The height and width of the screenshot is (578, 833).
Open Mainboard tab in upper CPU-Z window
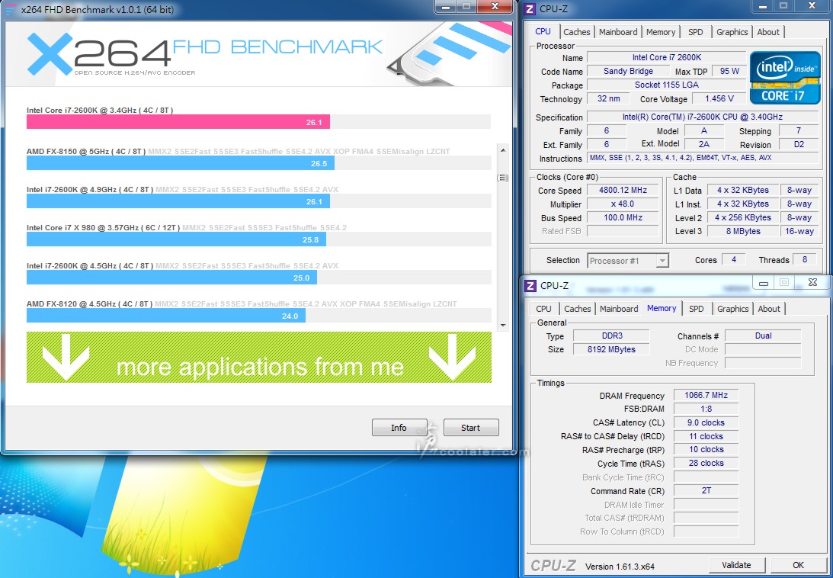point(618,32)
